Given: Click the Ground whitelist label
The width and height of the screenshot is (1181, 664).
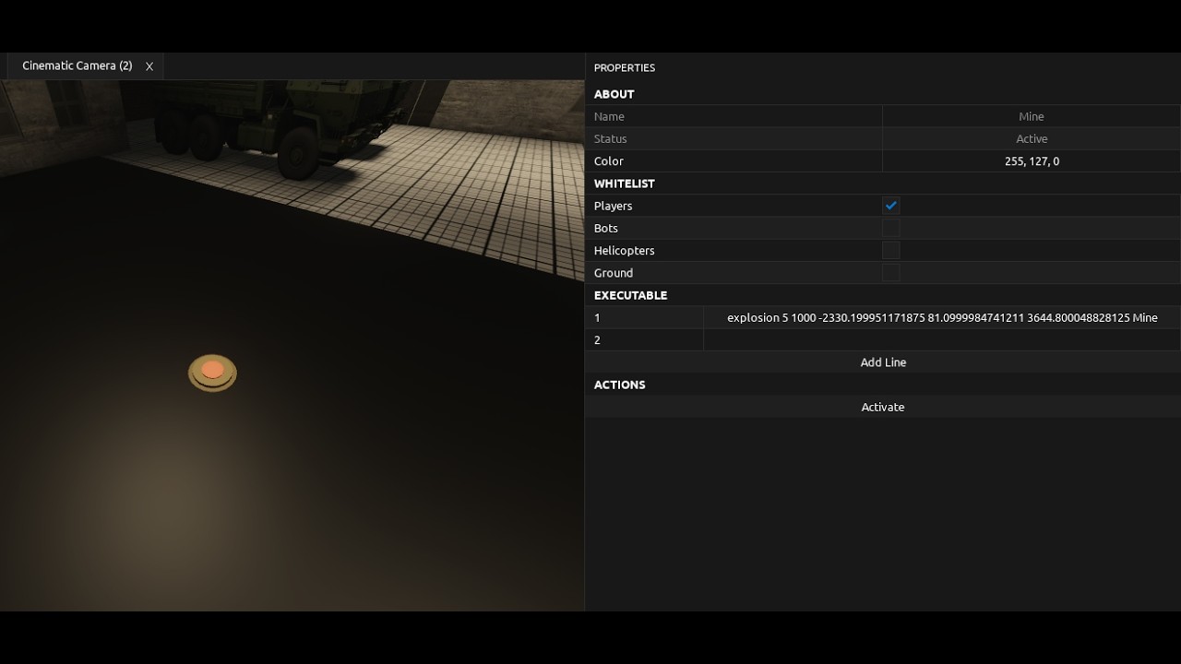Looking at the screenshot, I should (x=614, y=273).
